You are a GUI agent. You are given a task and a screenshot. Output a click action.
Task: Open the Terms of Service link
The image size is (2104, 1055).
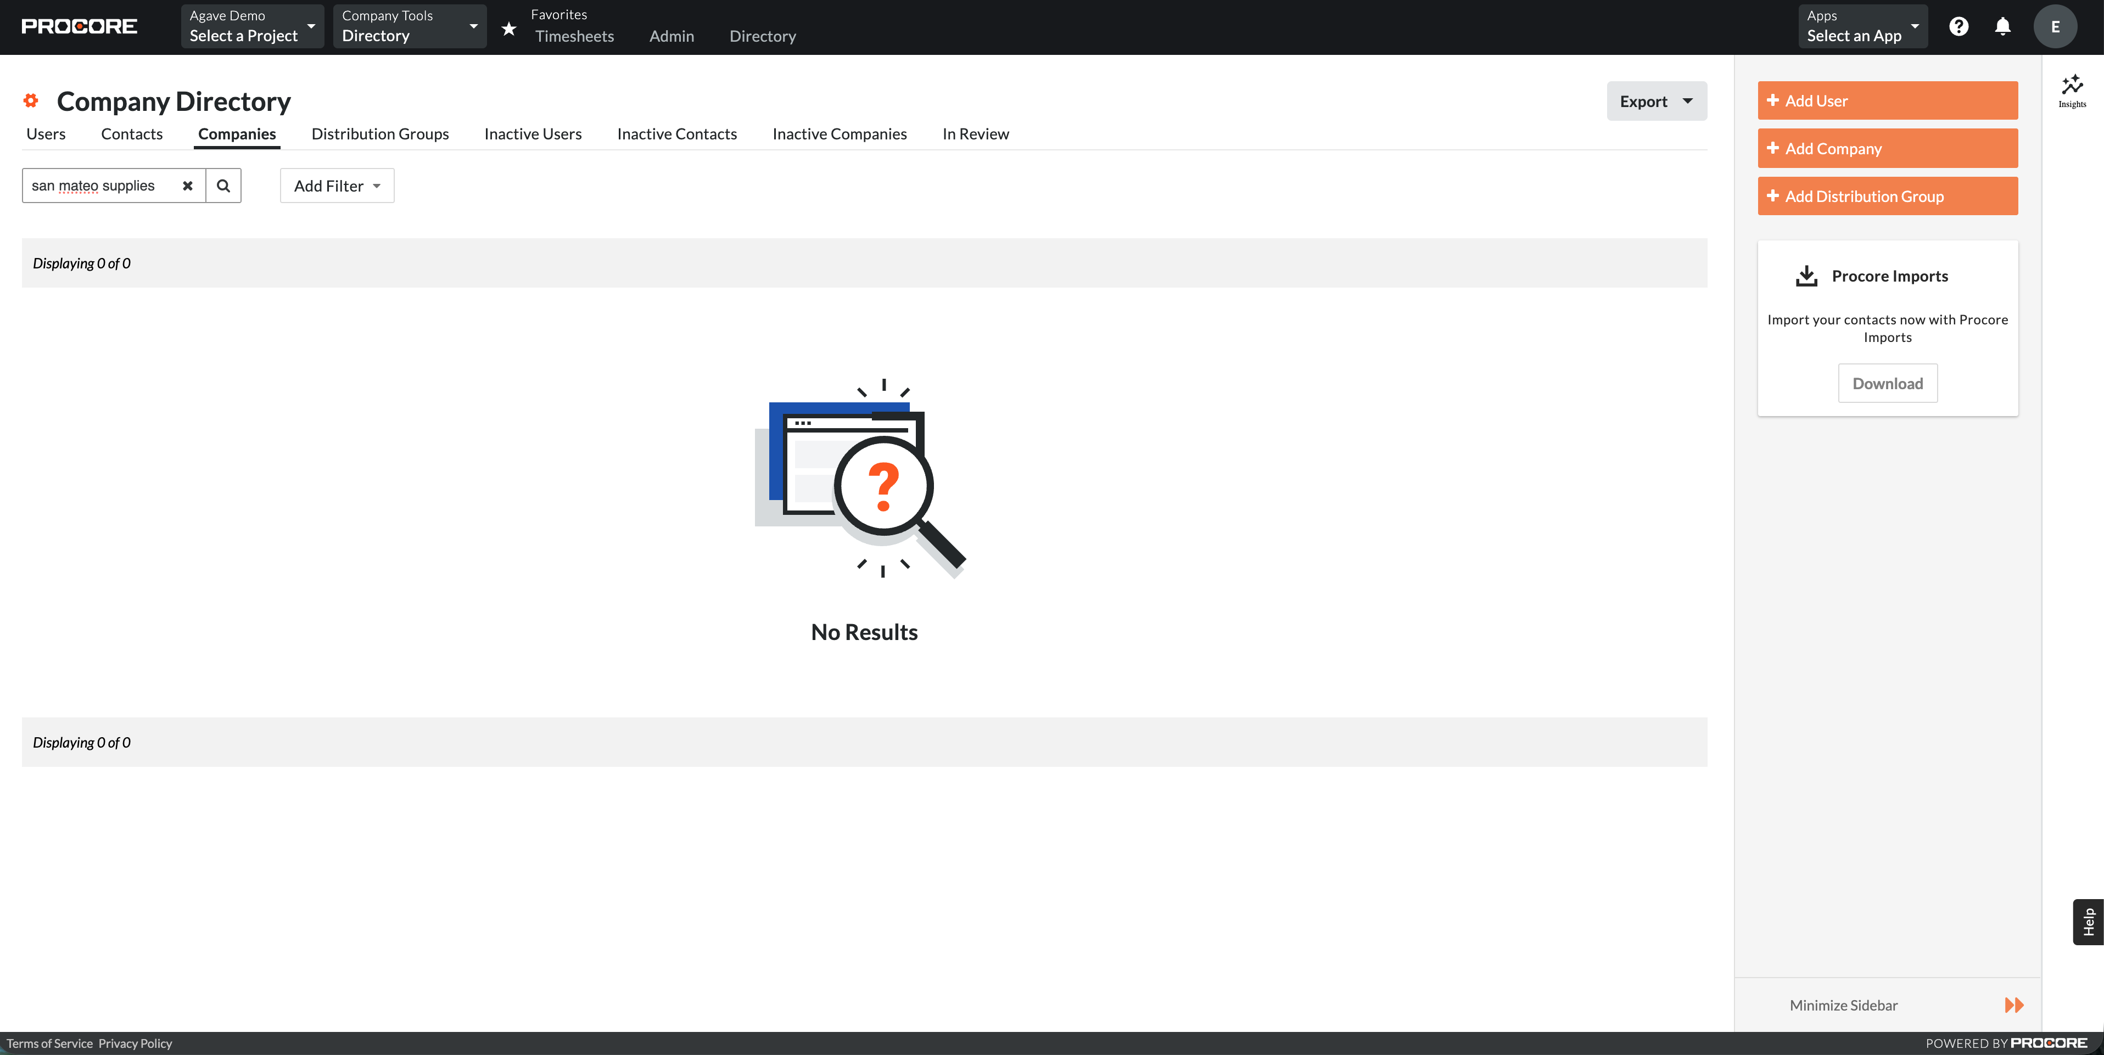point(50,1043)
